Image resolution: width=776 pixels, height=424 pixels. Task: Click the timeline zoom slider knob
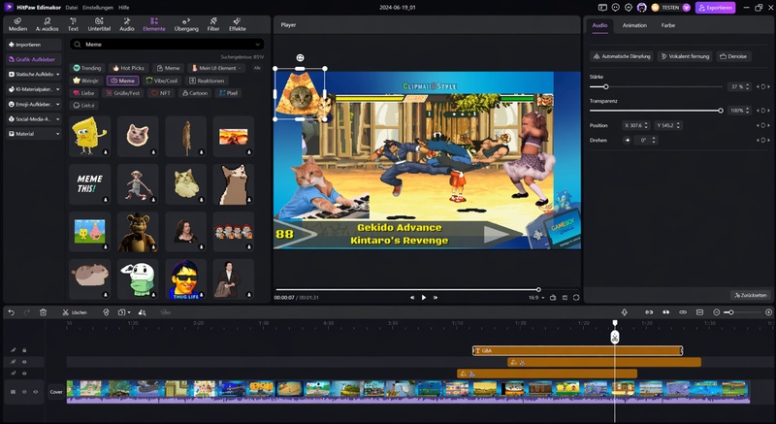[x=731, y=312]
